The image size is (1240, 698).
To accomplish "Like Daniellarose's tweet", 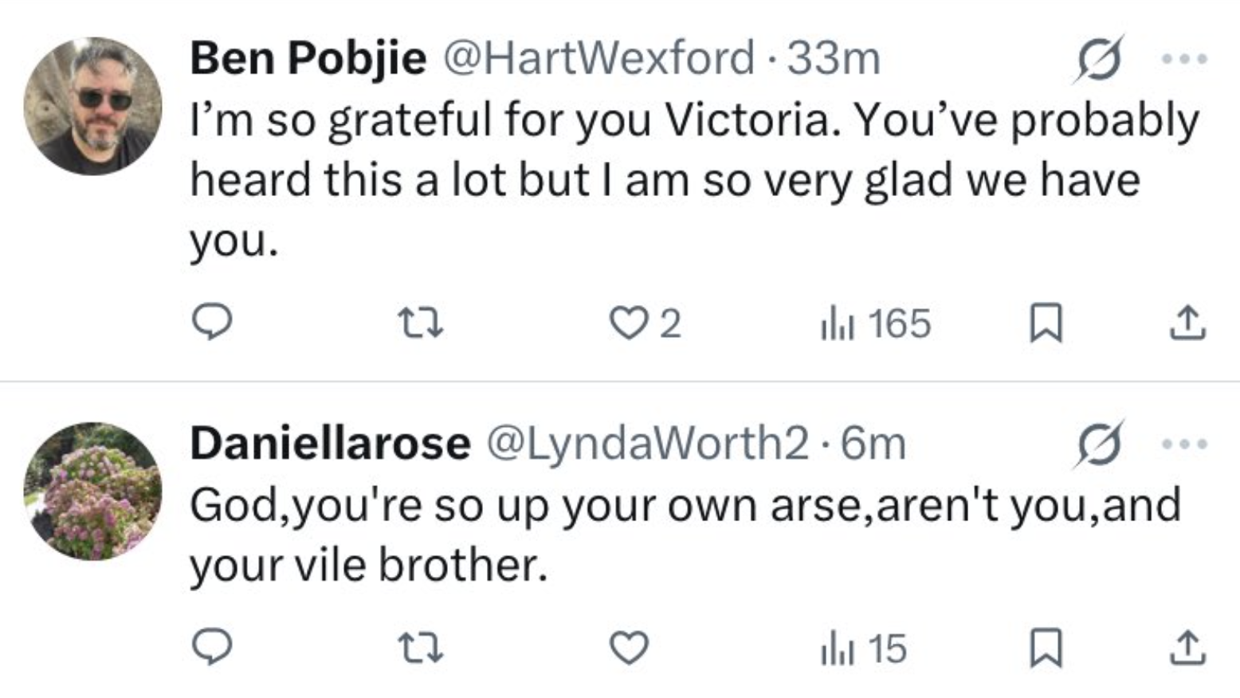I will pos(629,649).
